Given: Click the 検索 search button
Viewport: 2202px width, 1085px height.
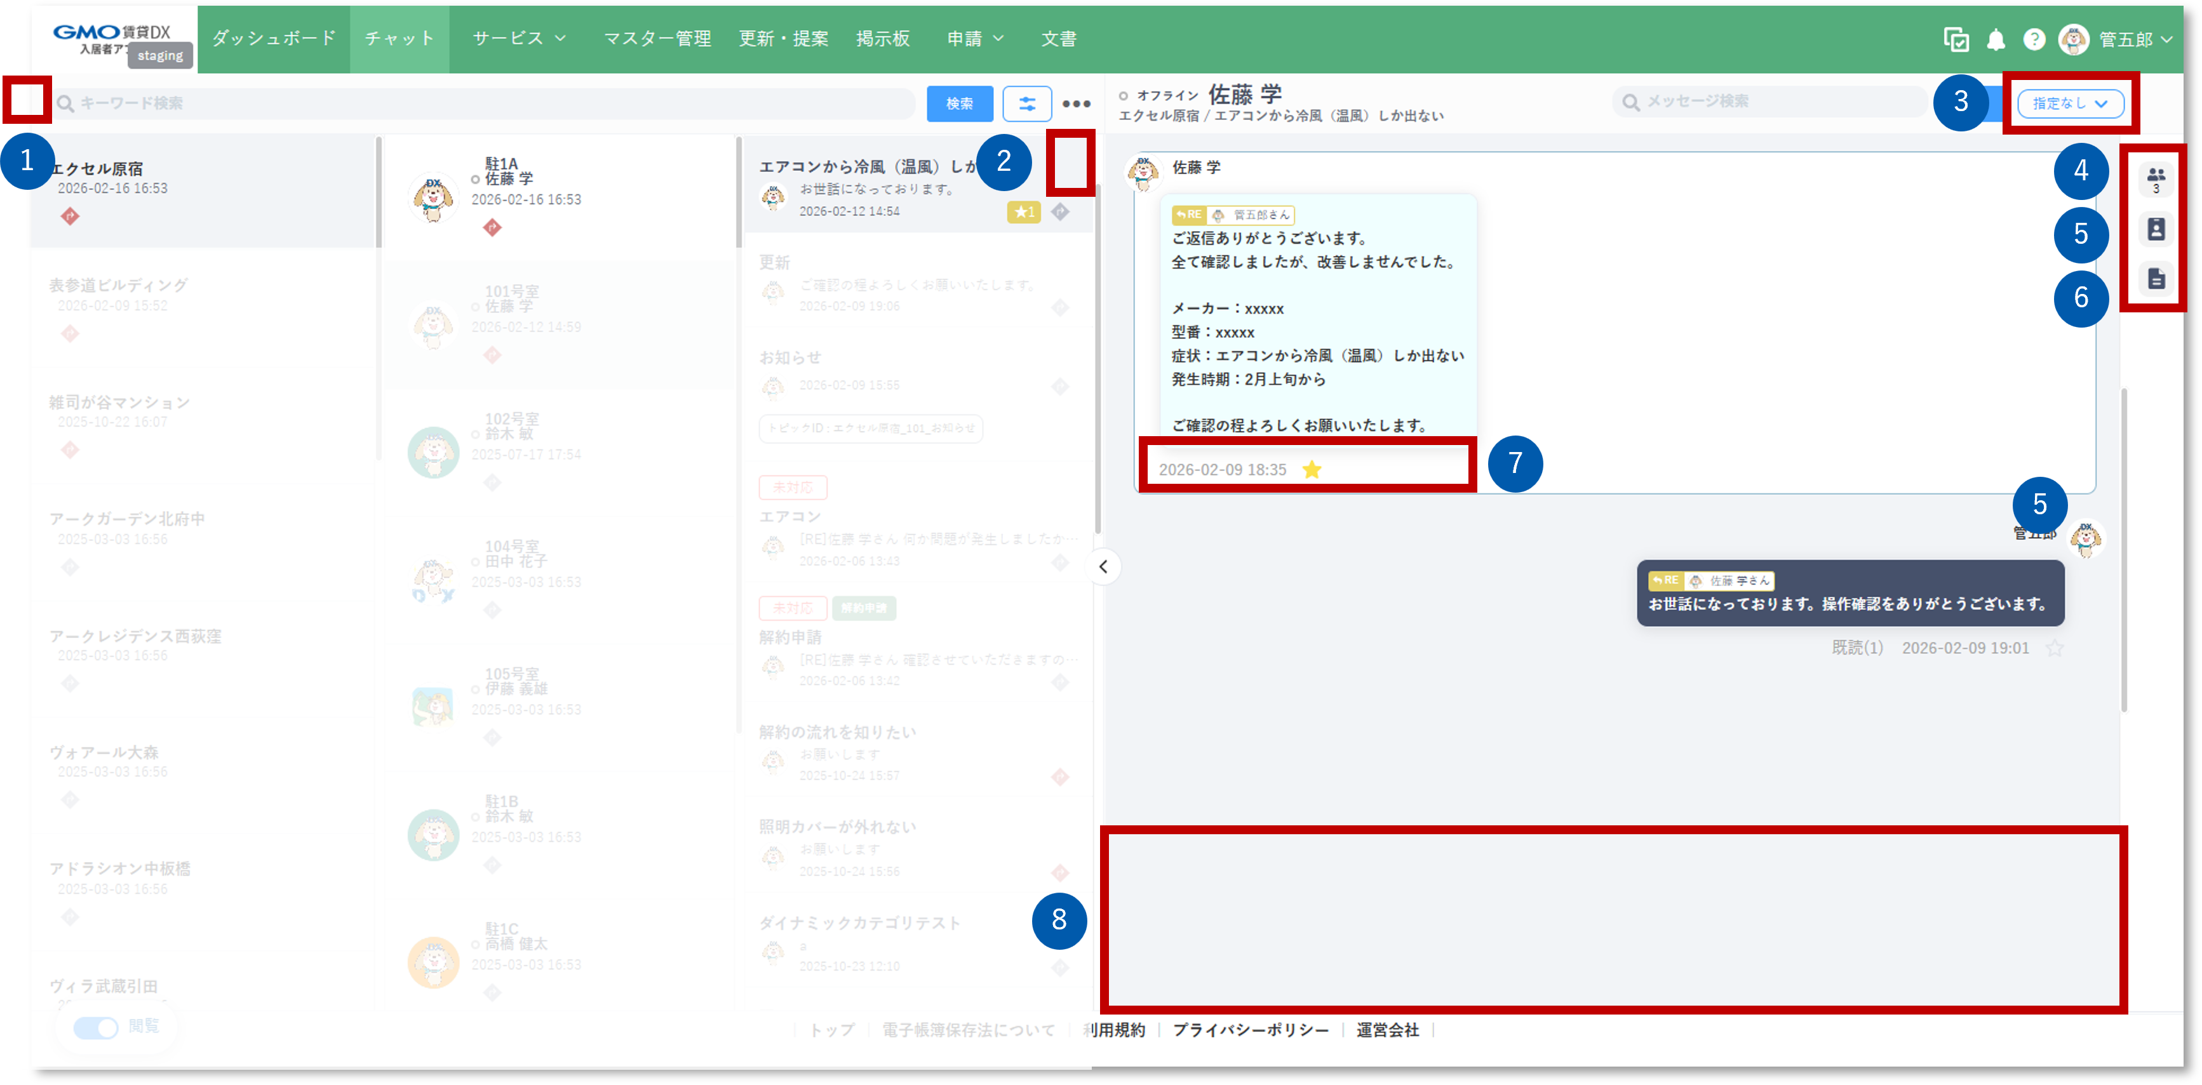Looking at the screenshot, I should 960,103.
